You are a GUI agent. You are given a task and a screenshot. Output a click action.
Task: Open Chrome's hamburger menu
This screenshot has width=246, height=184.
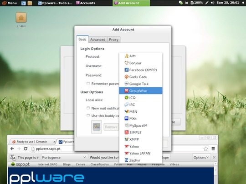(213, 149)
